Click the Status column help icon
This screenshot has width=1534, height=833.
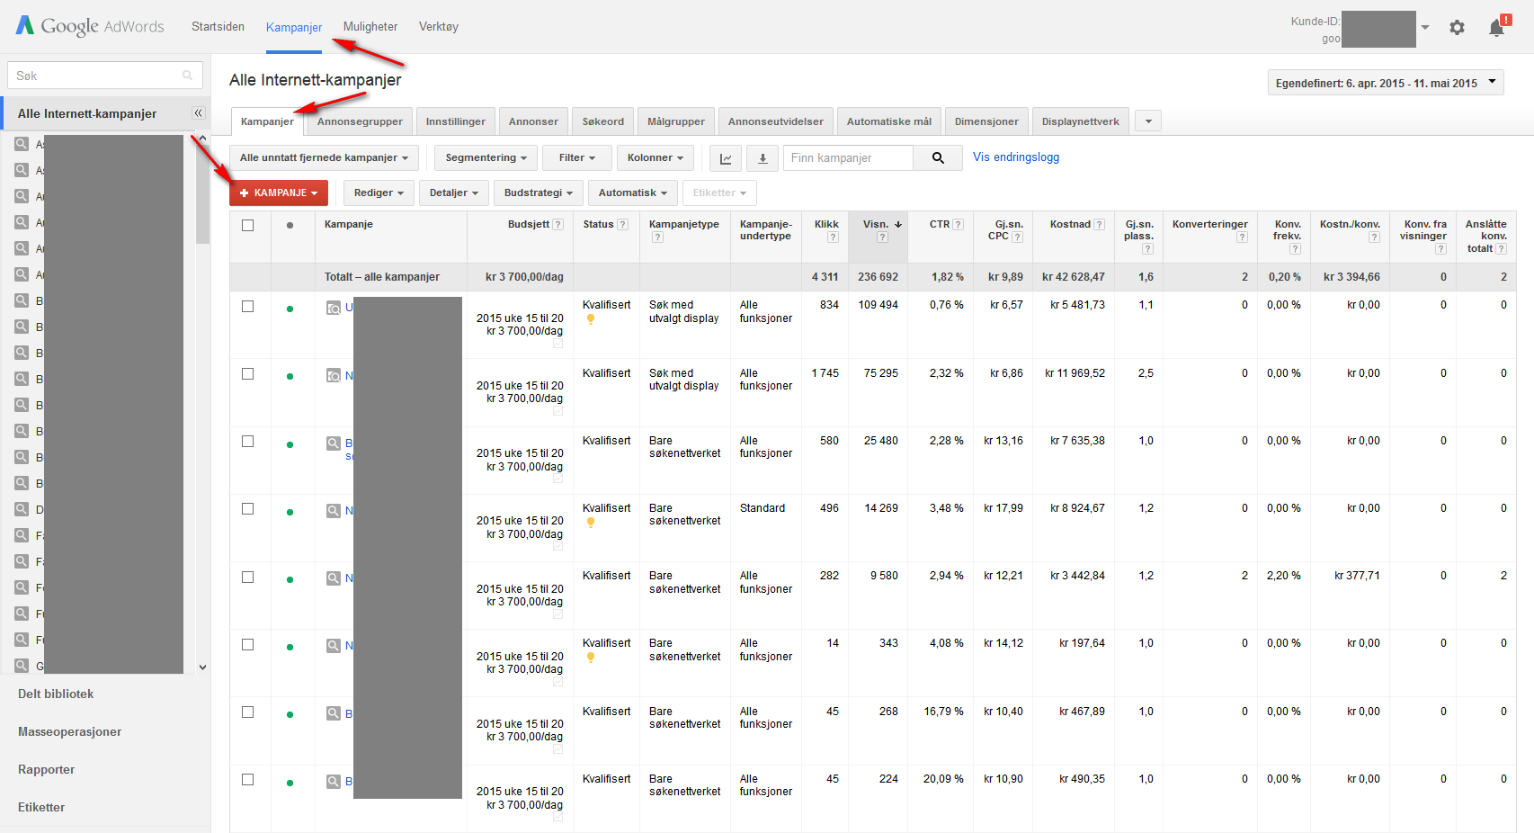[622, 225]
